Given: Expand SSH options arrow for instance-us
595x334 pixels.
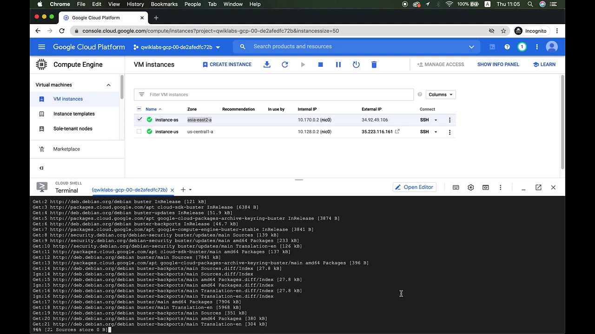Looking at the screenshot, I should pyautogui.click(x=436, y=132).
